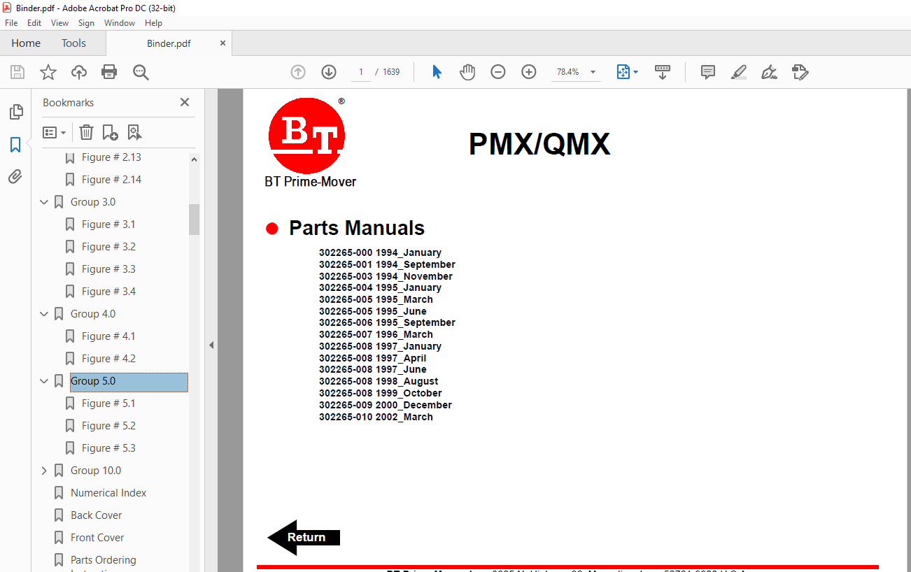Open the Help menu
This screenshot has height=572, width=911.
tap(153, 23)
